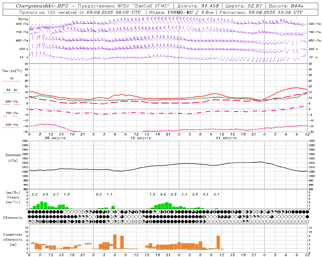Click the 'Td 2м' dew point legend label

[x=12, y=90]
